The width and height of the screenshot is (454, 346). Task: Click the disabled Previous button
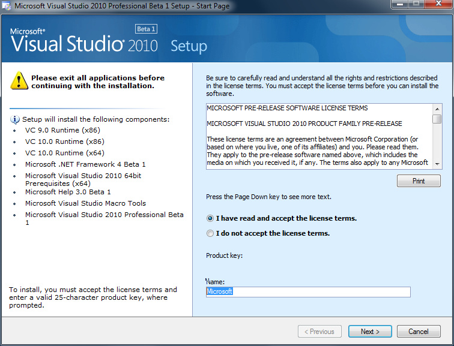pos(319,332)
